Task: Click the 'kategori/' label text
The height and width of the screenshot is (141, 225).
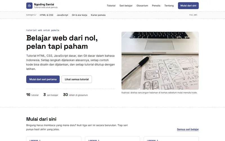Action: [x=31, y=15]
